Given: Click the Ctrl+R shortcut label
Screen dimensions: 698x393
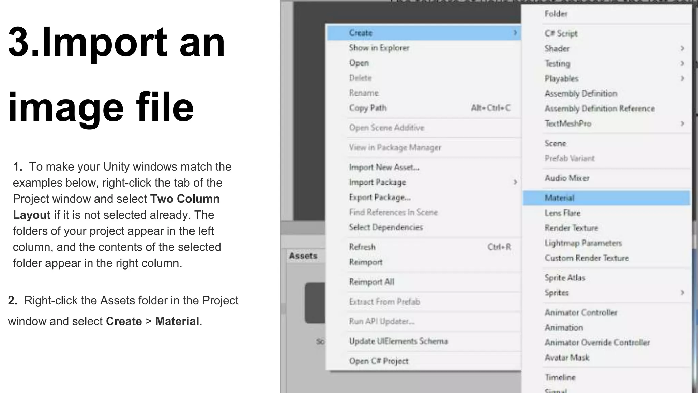Looking at the screenshot, I should click(x=499, y=247).
